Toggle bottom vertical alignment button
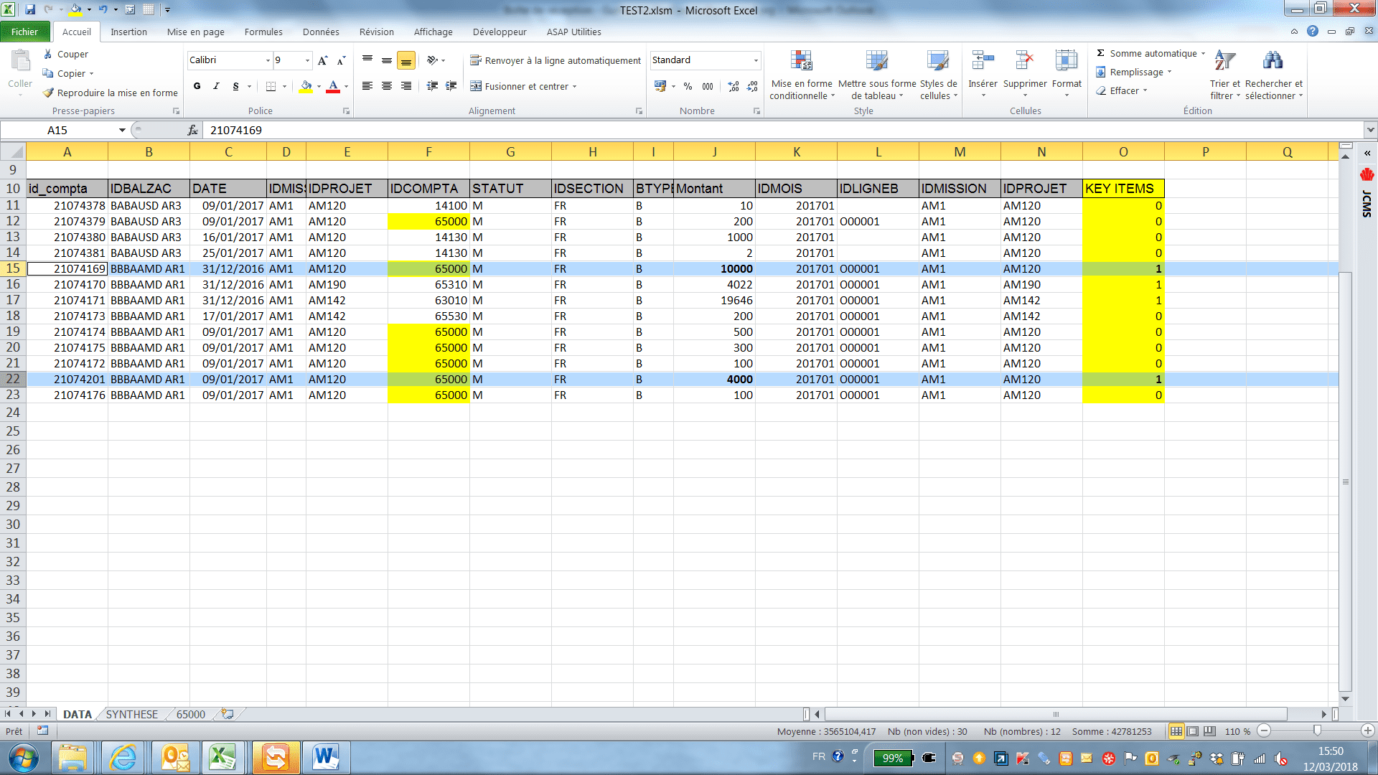This screenshot has width=1378, height=775. (406, 60)
